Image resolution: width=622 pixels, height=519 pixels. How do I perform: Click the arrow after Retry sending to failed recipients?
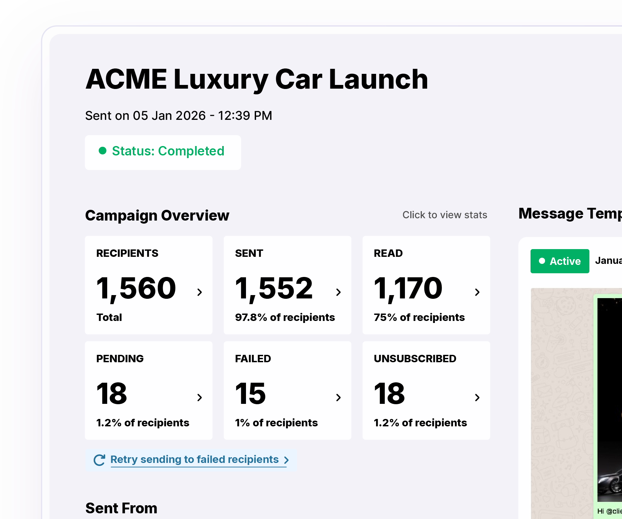pos(286,460)
